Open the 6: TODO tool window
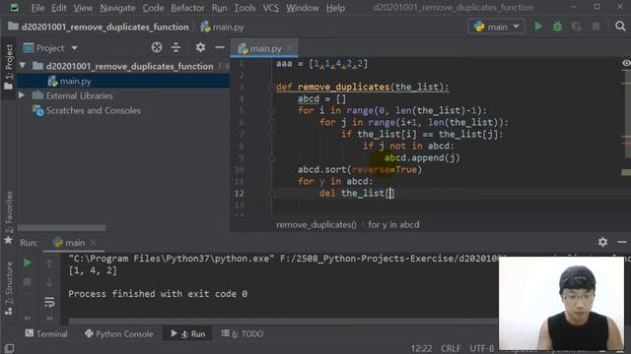Screen dimensions: 631x354 coord(243,334)
